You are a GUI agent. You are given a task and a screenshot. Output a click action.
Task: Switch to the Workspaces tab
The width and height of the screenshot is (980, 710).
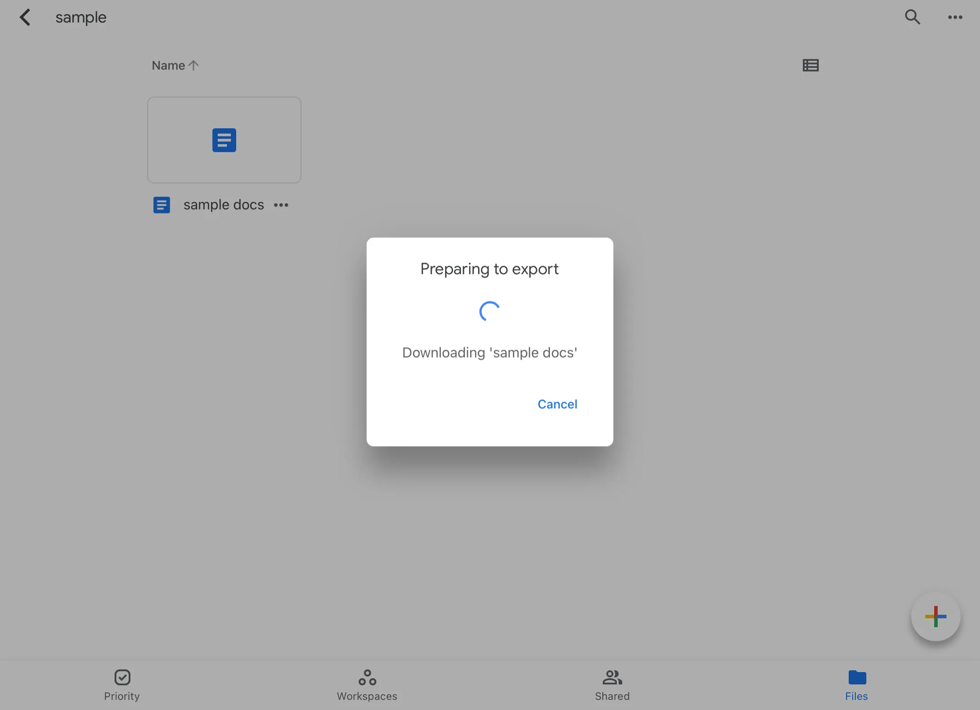tap(367, 685)
